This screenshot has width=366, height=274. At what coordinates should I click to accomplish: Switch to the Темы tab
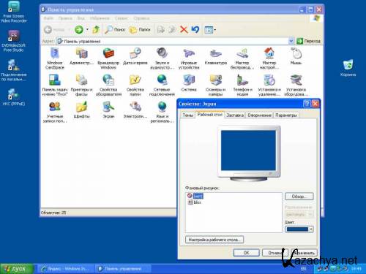tap(188, 115)
